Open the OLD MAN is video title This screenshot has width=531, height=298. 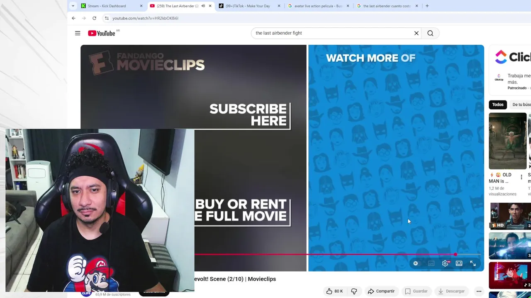click(x=500, y=178)
